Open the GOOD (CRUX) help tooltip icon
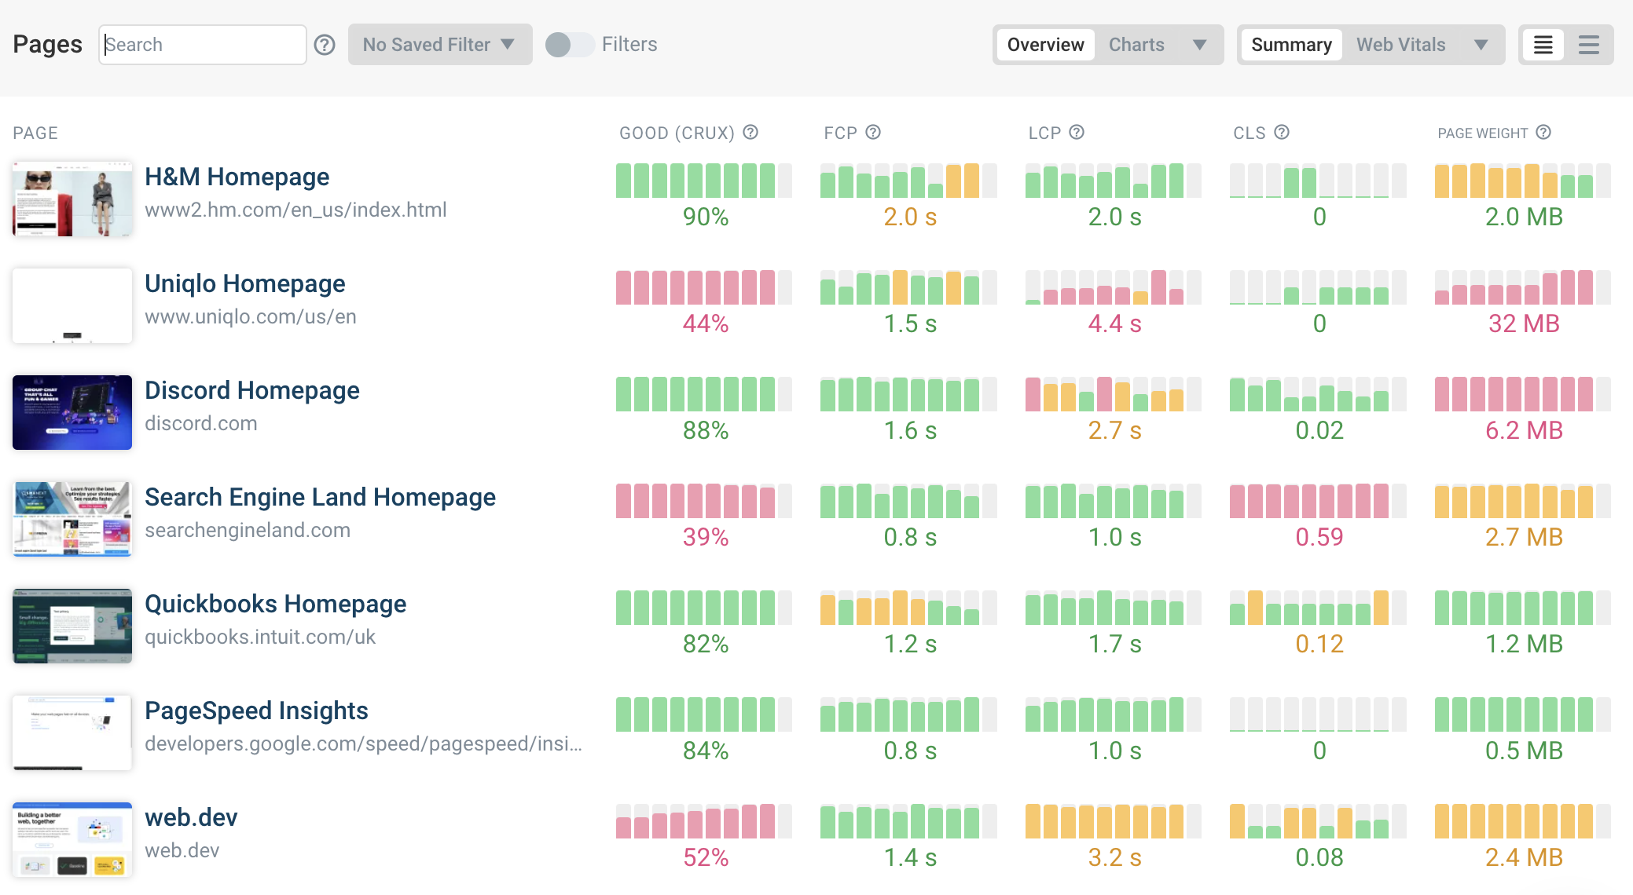This screenshot has width=1633, height=895. coord(750,133)
